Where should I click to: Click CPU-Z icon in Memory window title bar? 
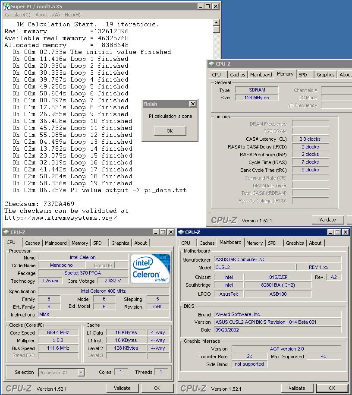211,64
